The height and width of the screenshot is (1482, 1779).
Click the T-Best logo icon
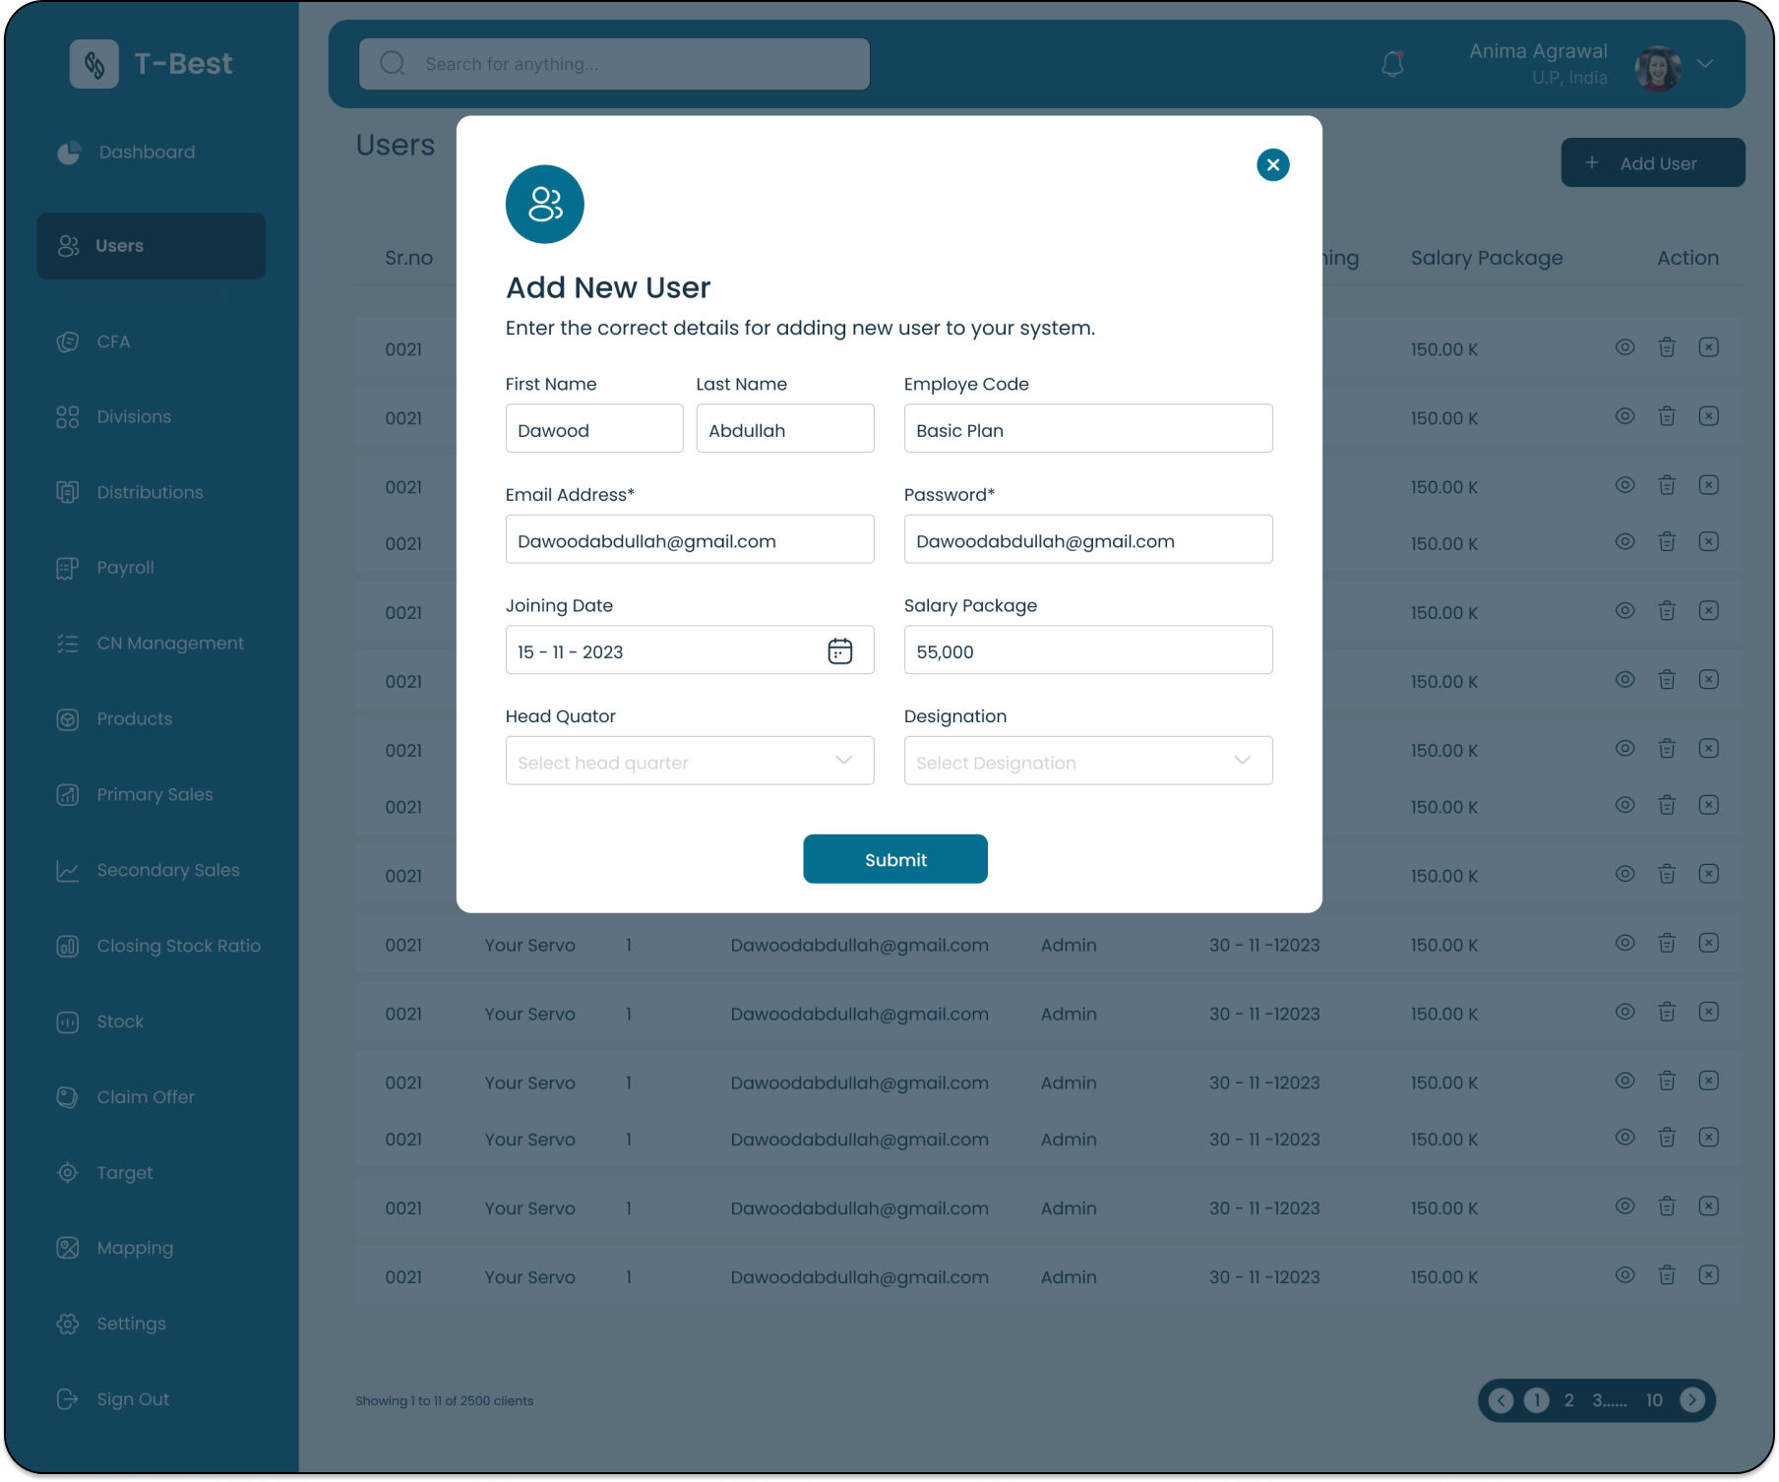point(94,64)
